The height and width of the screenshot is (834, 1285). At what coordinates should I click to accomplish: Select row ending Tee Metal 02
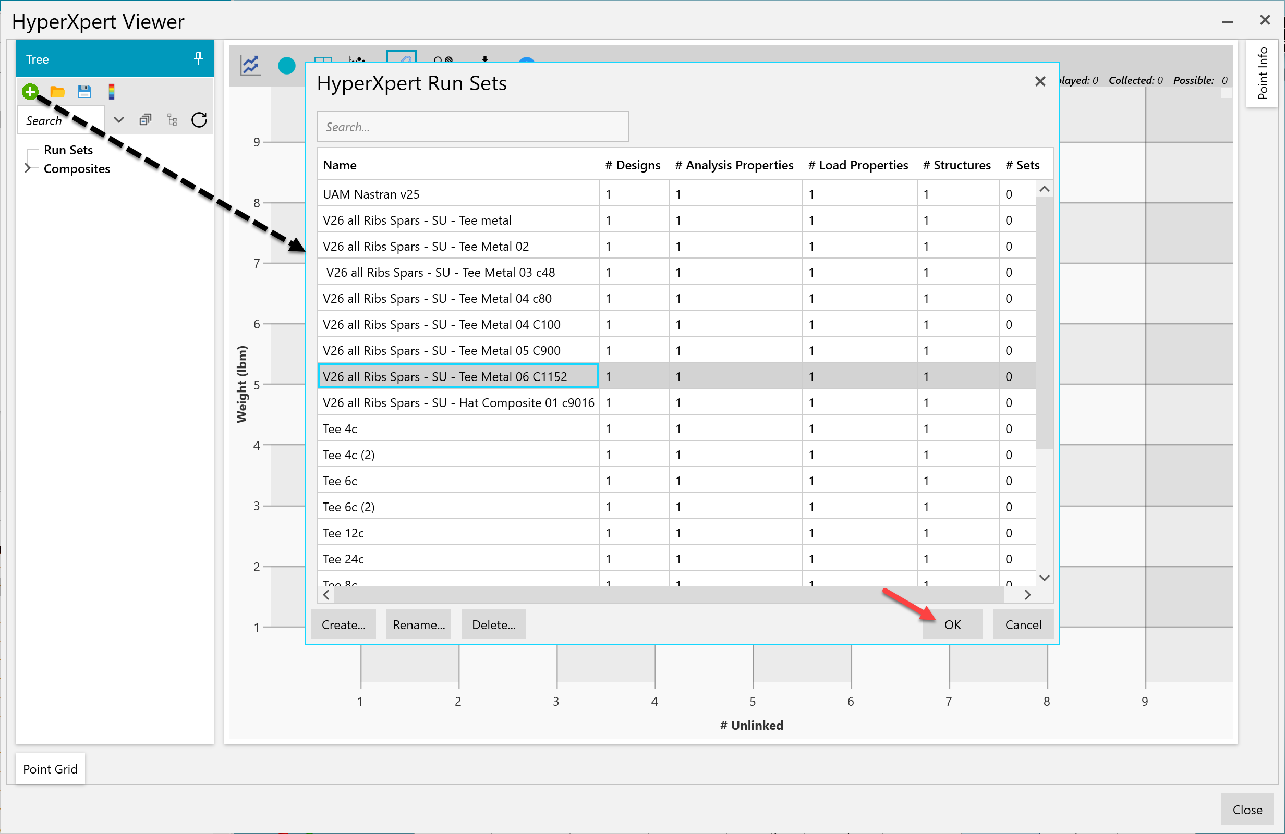coord(676,246)
